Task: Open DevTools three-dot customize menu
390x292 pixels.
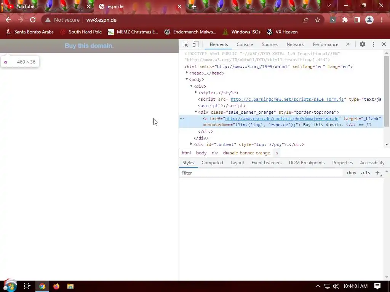Action: click(x=373, y=44)
